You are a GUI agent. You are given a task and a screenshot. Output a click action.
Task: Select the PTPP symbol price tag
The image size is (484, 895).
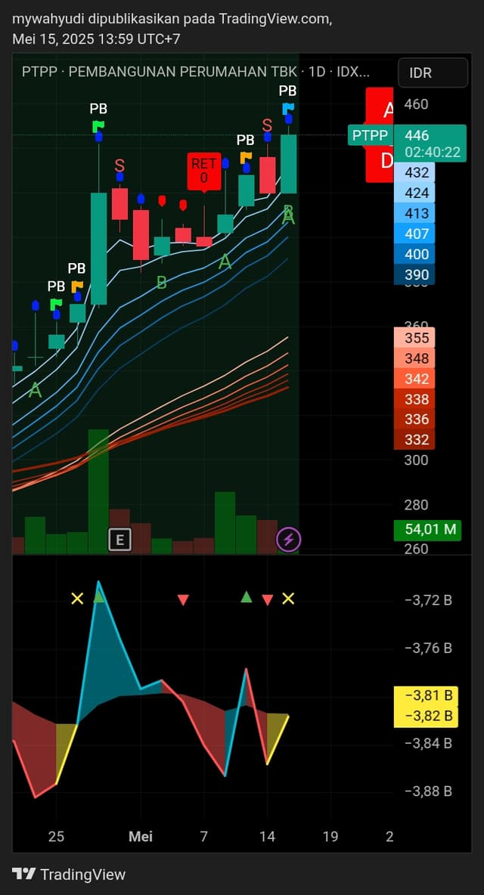(x=370, y=135)
